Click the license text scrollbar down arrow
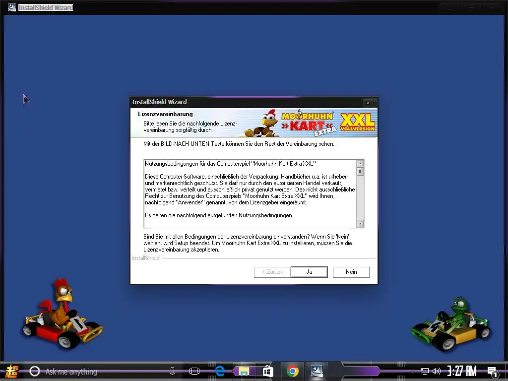The height and width of the screenshot is (381, 508). click(360, 223)
